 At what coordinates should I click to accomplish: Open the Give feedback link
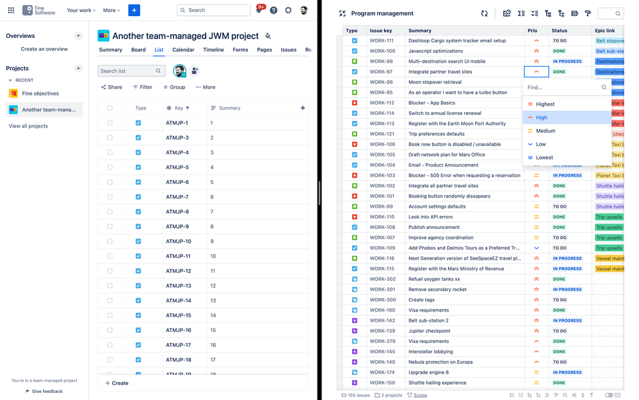[x=44, y=391]
